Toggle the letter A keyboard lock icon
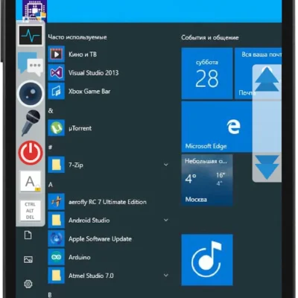 tap(31, 182)
